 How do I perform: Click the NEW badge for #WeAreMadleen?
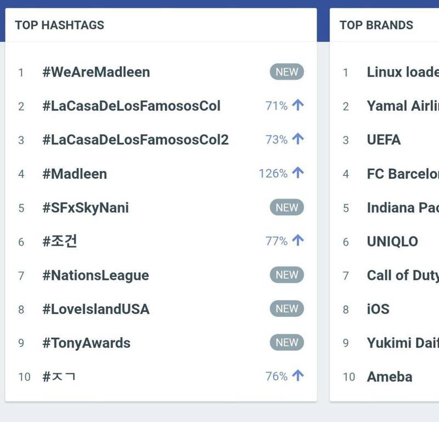[x=286, y=72]
